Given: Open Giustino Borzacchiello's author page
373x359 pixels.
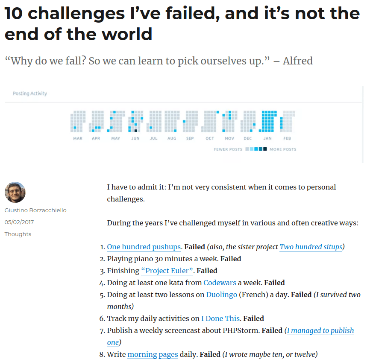Looking at the screenshot, I should (35, 210).
